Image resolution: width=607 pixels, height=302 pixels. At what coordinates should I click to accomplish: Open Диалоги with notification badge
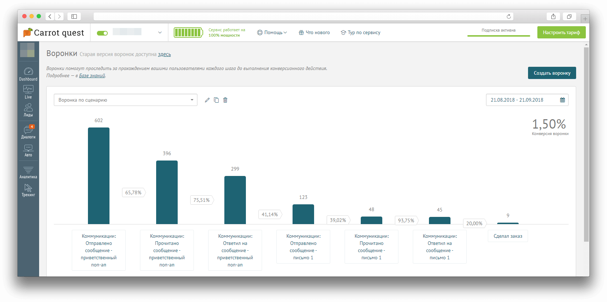(x=28, y=132)
